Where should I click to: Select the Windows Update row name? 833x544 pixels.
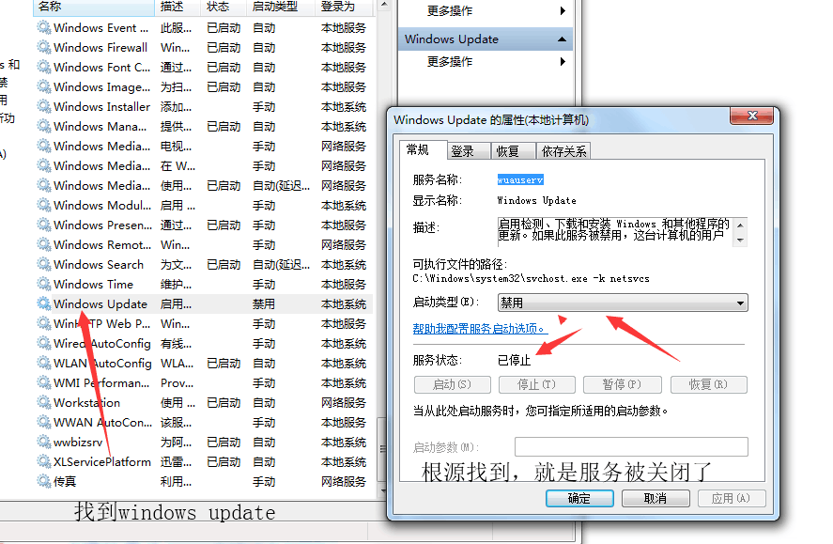100,303
